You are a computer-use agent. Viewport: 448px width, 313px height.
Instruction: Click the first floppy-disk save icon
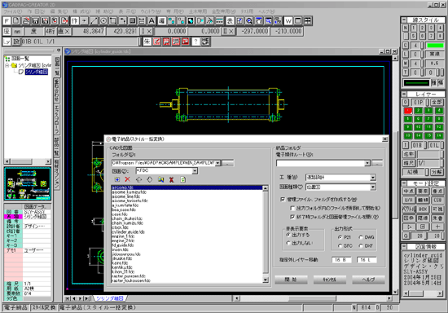(35, 21)
